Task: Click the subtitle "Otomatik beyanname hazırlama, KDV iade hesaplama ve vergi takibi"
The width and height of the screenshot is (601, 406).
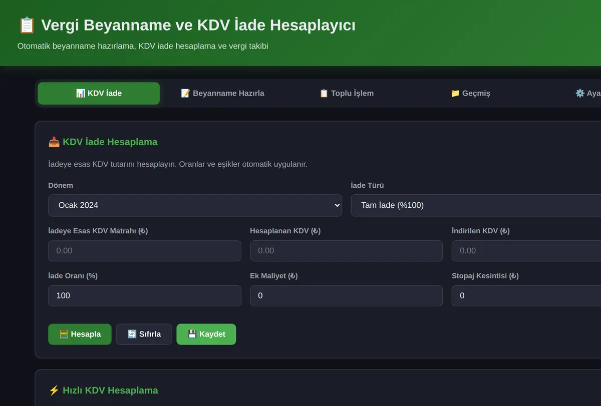Action: click(143, 46)
